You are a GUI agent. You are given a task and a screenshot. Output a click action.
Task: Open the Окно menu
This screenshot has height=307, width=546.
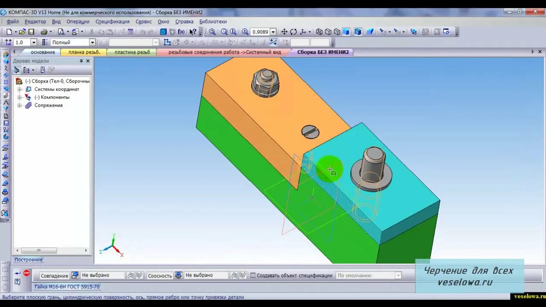point(163,21)
